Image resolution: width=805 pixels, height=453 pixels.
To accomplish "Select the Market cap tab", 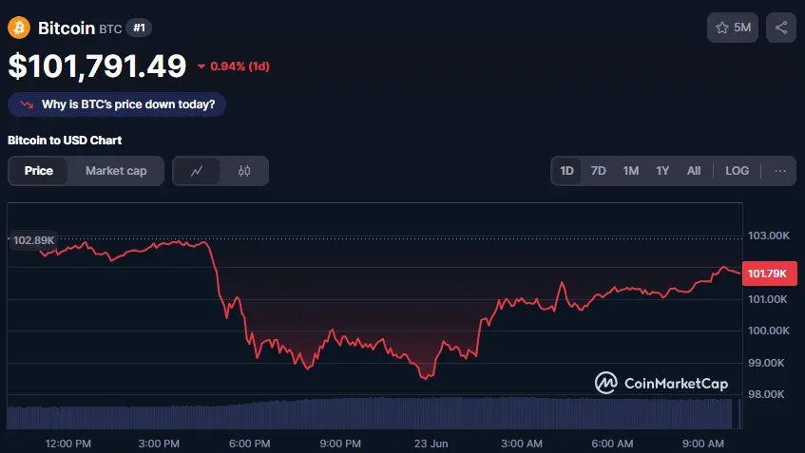I will [116, 171].
